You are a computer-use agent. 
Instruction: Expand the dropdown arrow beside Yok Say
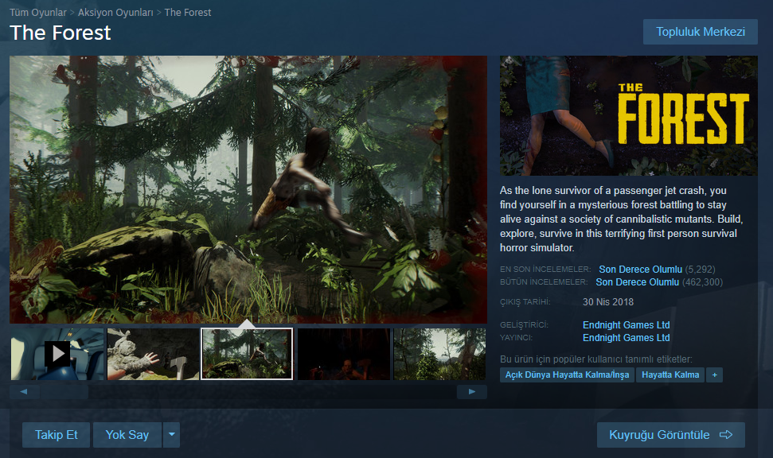(x=172, y=435)
